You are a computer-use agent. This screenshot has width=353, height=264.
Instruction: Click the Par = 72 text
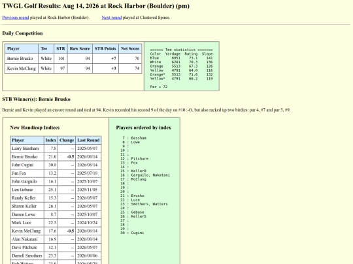(159, 87)
